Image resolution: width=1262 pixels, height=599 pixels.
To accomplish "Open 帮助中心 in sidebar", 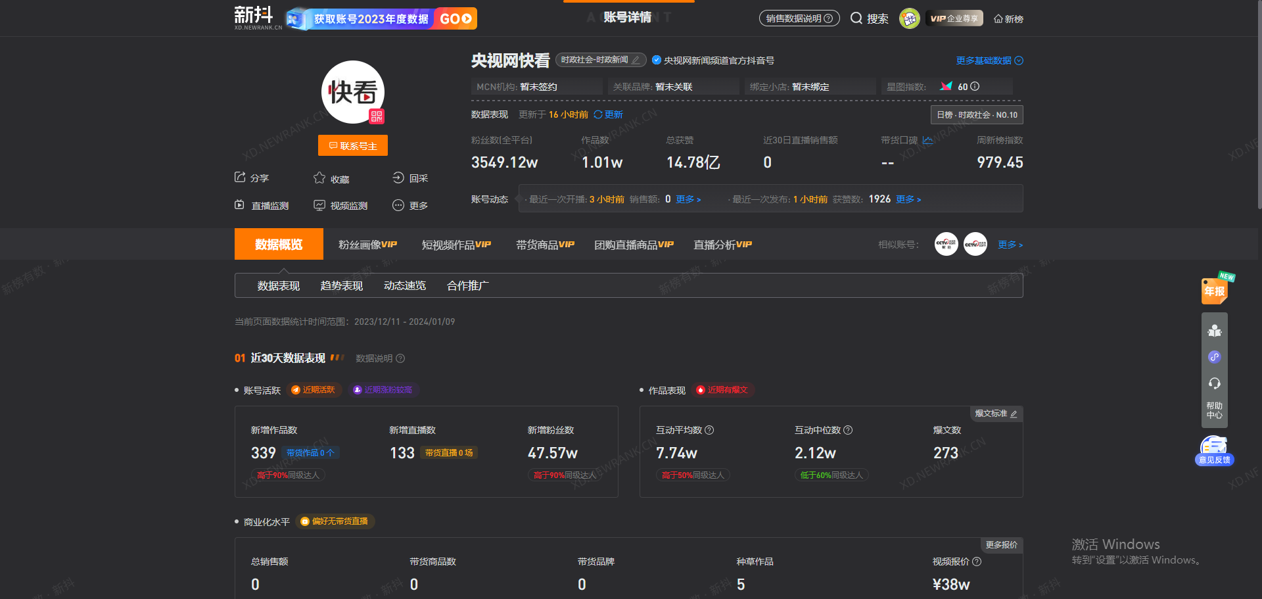I will (1215, 410).
